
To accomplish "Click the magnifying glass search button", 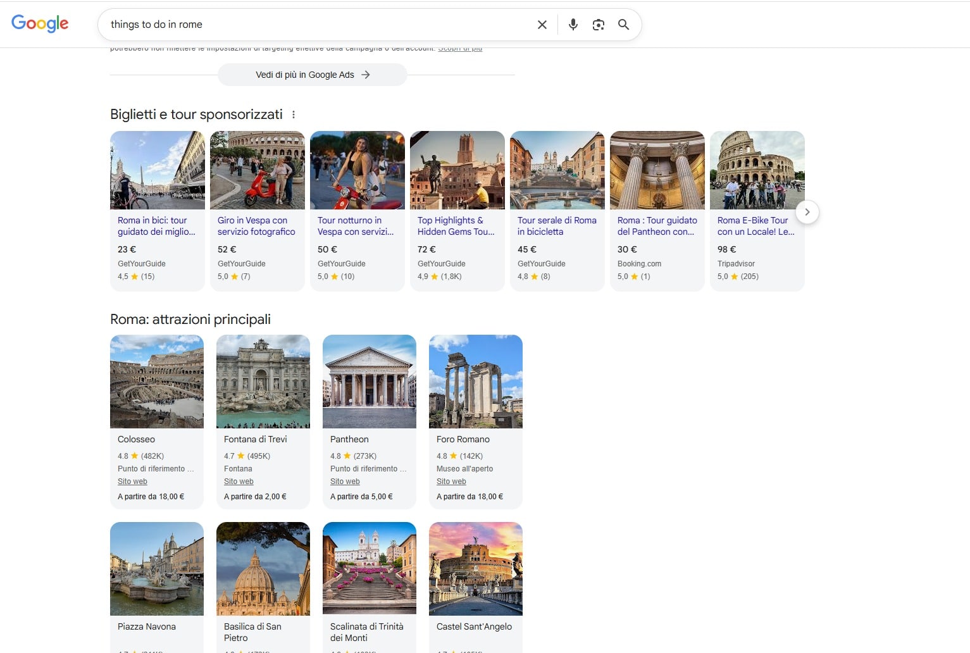I will coord(623,25).
